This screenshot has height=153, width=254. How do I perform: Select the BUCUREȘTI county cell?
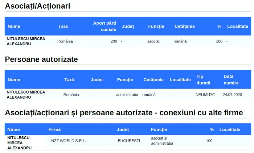click(129, 141)
